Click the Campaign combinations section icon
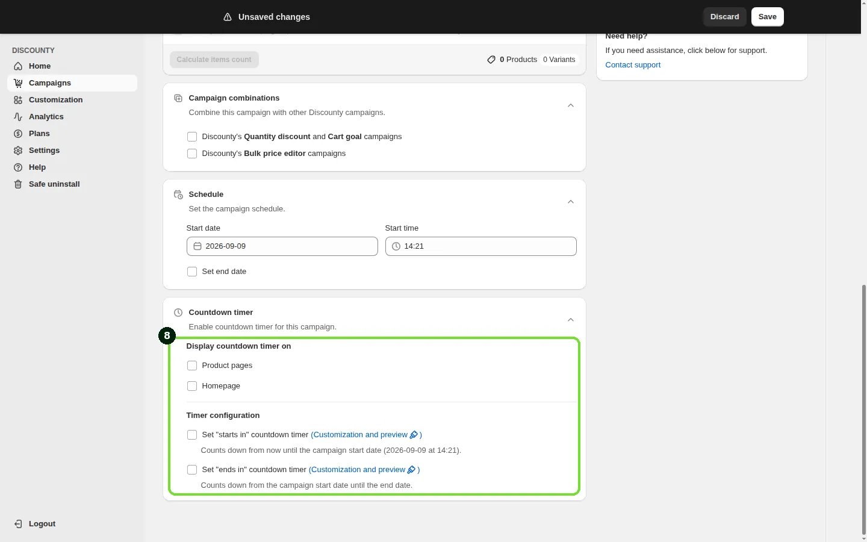This screenshot has width=867, height=542. tap(178, 98)
